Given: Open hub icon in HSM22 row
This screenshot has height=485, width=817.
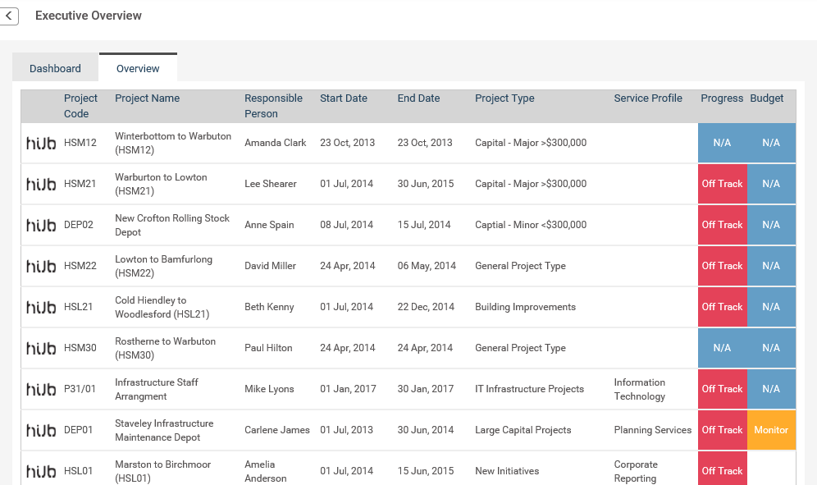Looking at the screenshot, I should click(41, 266).
